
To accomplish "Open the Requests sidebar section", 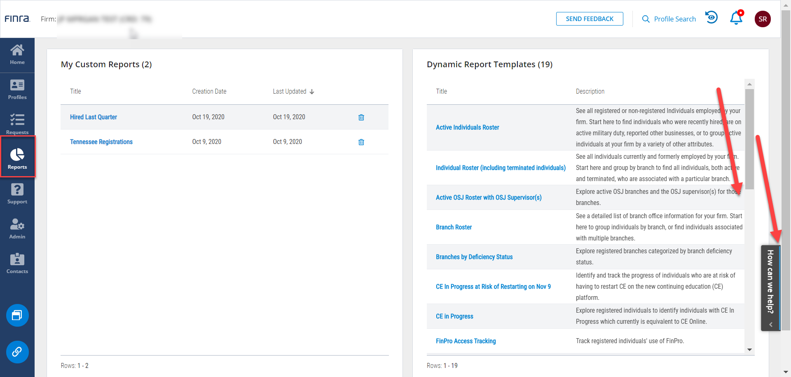I will point(17,125).
